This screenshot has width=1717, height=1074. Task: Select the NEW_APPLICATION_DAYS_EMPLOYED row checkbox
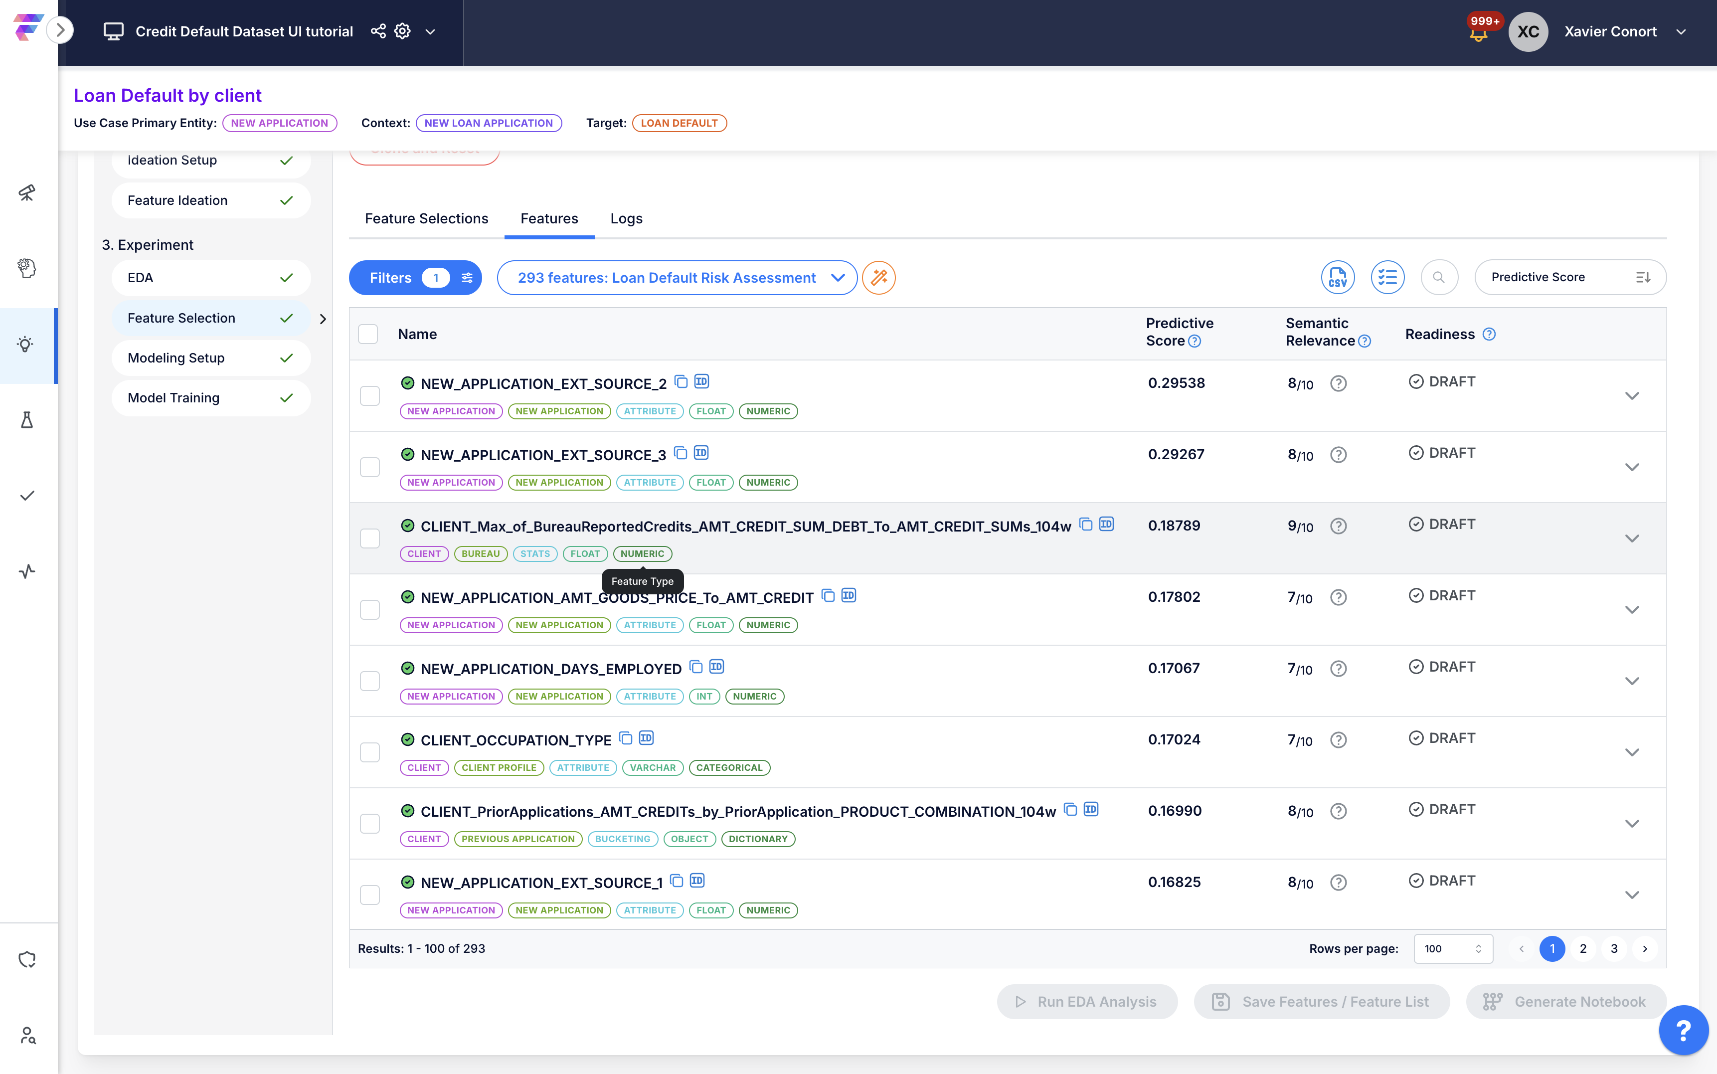pyautogui.click(x=370, y=681)
